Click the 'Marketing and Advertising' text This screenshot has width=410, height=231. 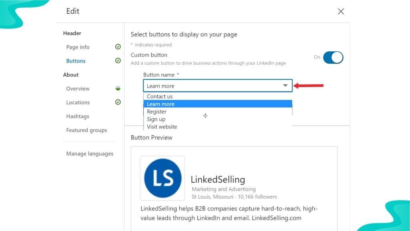click(223, 189)
